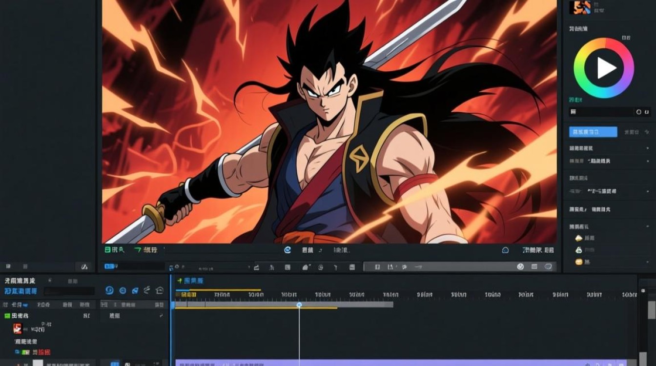The image size is (656, 366).
Task: Click the list lines icon in the gray toolbar
Action: click(534, 267)
